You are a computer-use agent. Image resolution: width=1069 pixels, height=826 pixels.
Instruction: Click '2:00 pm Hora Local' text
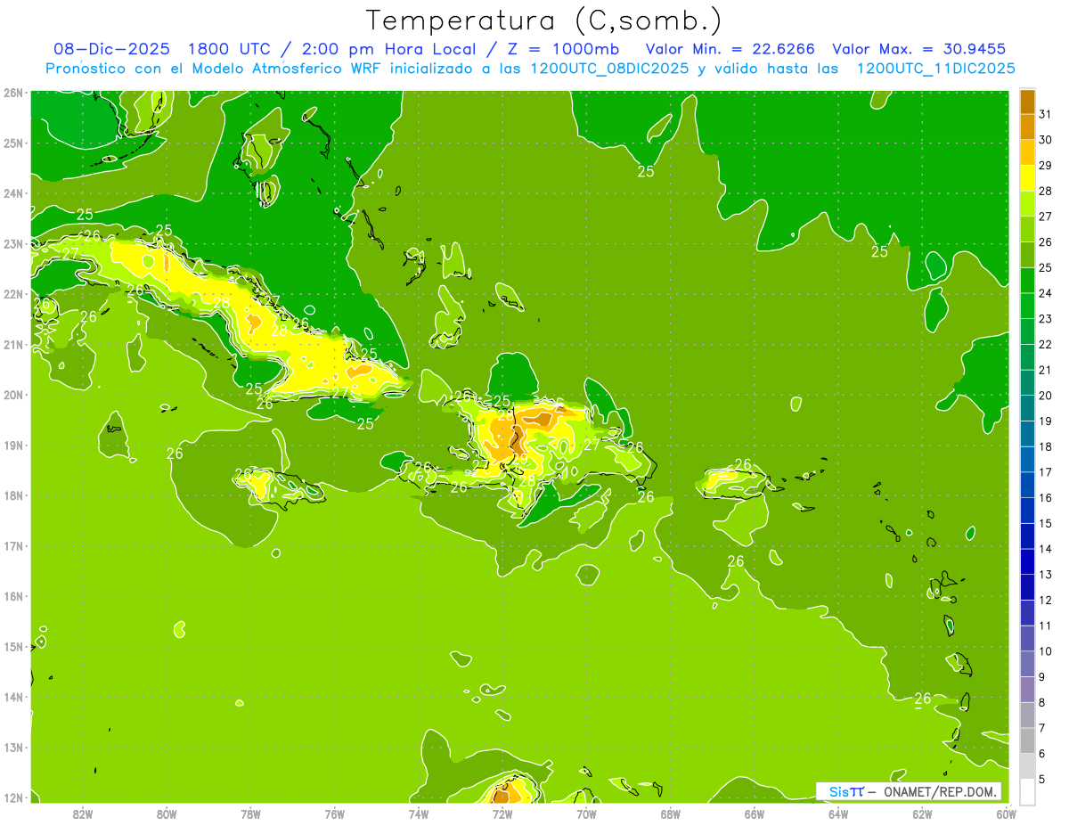click(388, 50)
